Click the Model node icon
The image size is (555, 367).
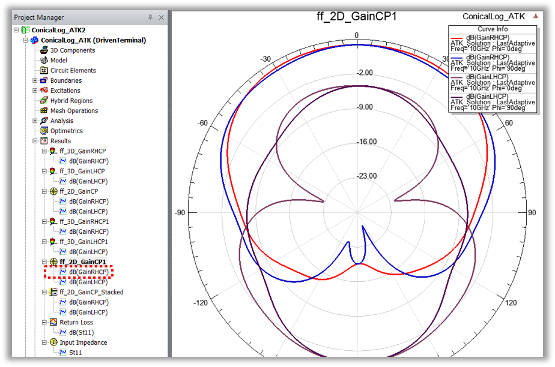[44, 61]
